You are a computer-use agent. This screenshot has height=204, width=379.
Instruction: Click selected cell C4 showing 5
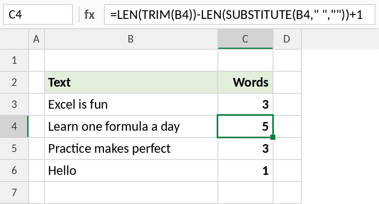pyautogui.click(x=245, y=126)
